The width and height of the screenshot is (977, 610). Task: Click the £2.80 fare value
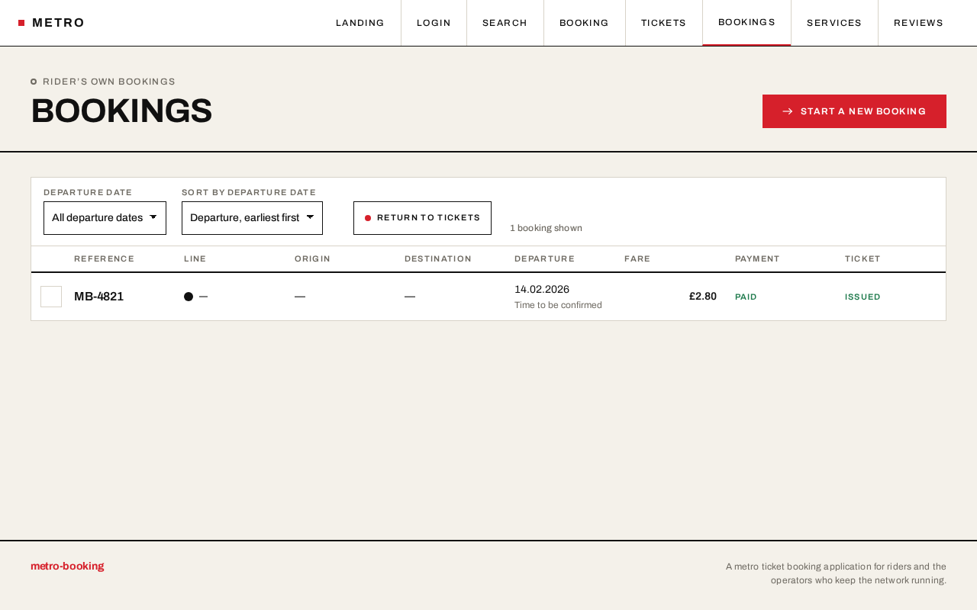tap(703, 297)
